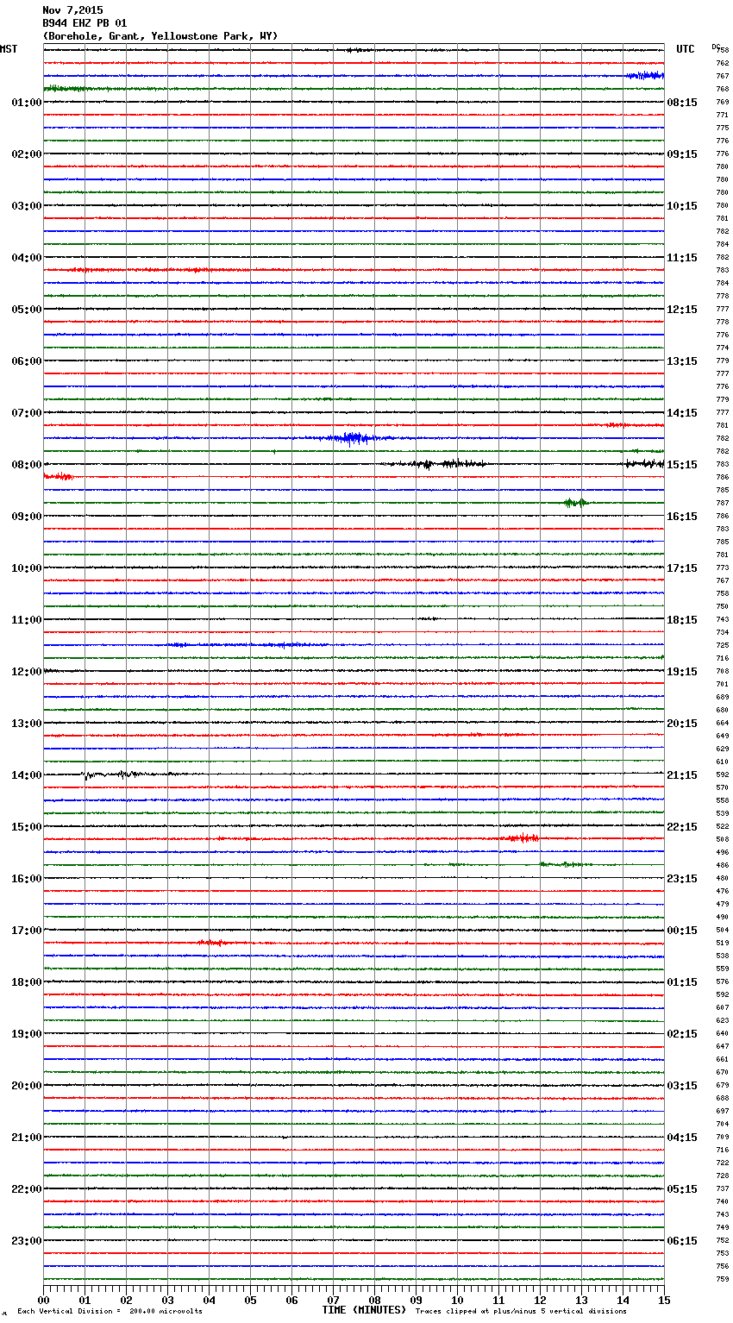Click the TIME (MINUTES) axis title
This screenshot has height=1323, width=733.
coord(364,1310)
